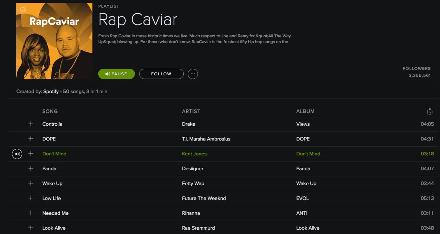Open artist Desiigner

pos(192,168)
